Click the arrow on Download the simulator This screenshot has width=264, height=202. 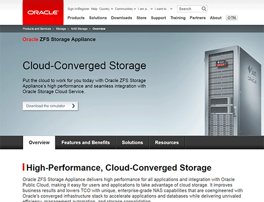click(x=73, y=106)
